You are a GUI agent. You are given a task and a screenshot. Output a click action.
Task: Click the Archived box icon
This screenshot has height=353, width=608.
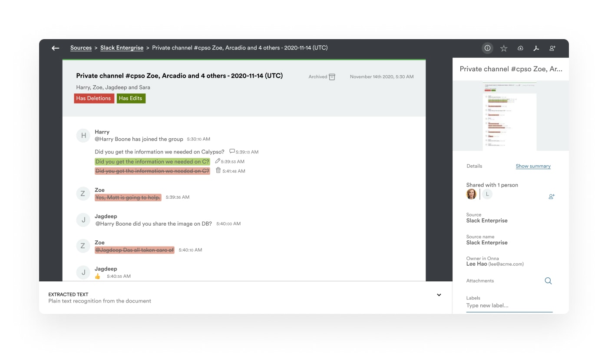(x=332, y=77)
